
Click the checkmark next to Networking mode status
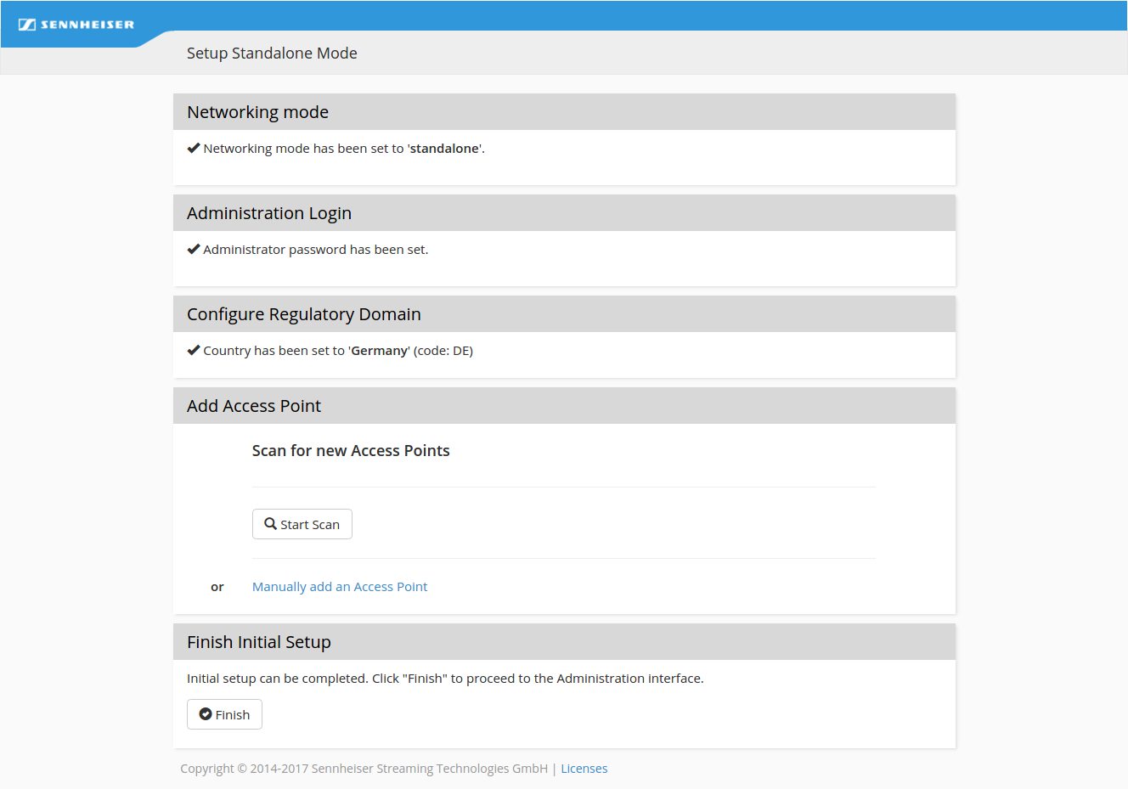coord(194,148)
